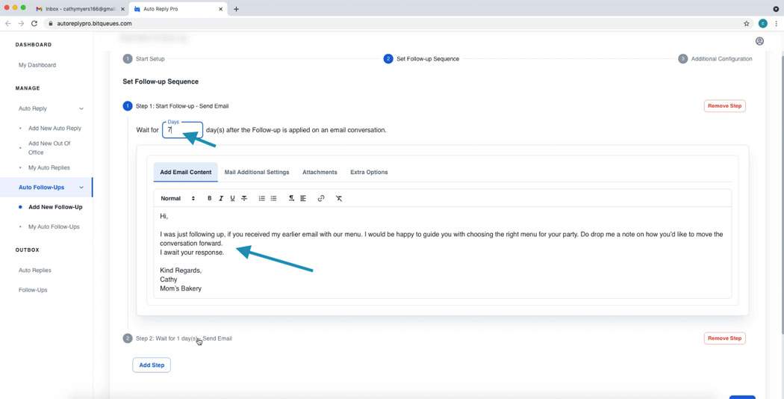Open Add New Out Of Office
This screenshot has width=784, height=399.
[x=49, y=148]
